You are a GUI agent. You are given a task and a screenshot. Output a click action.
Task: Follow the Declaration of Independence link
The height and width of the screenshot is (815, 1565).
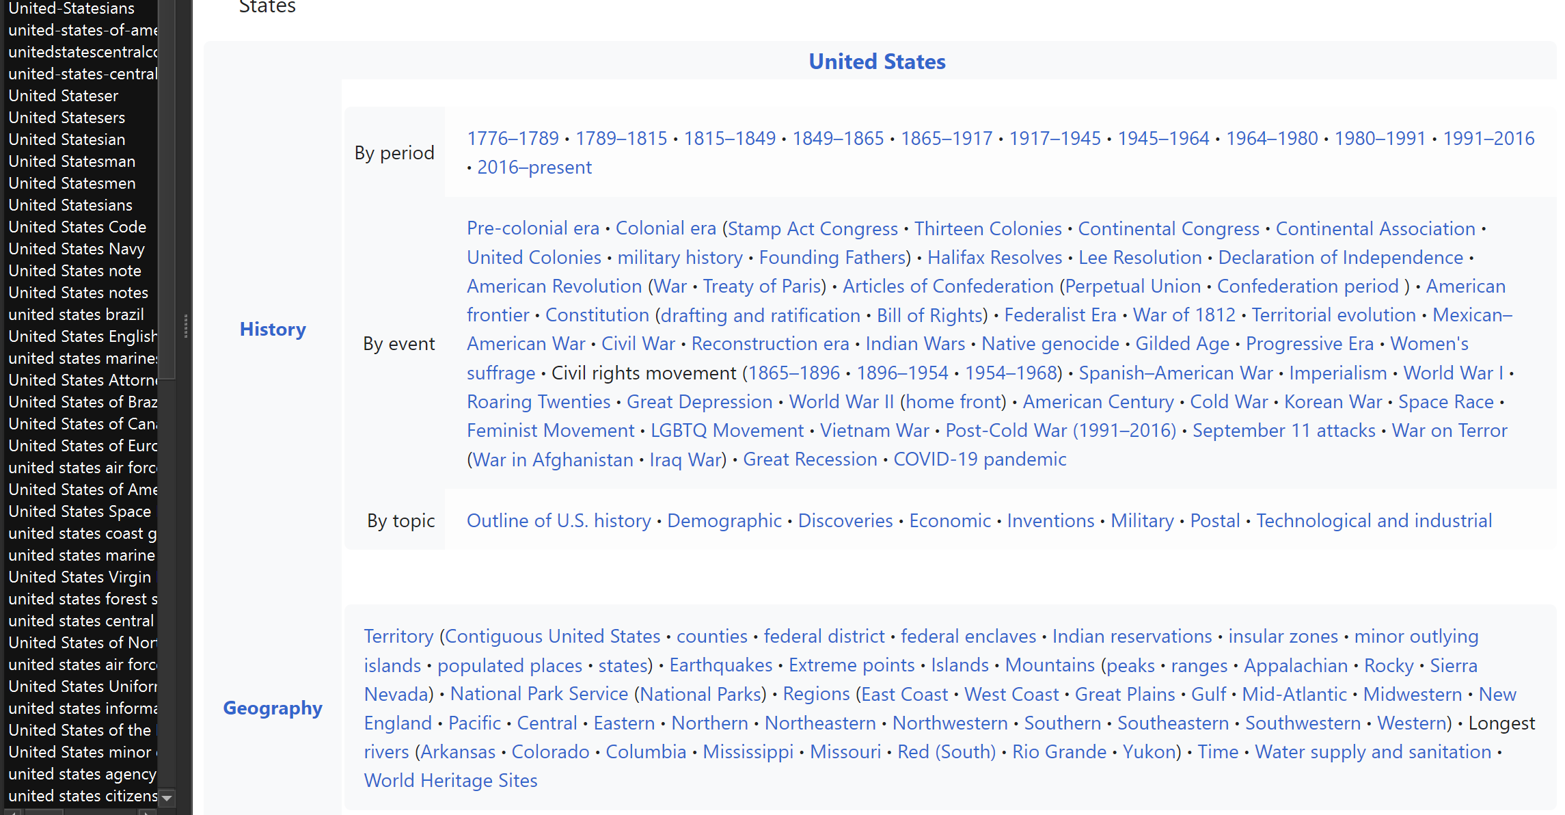click(1340, 258)
